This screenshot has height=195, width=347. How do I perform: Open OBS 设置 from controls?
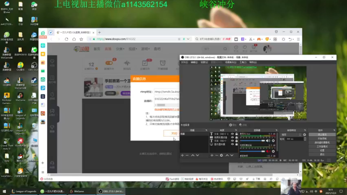322,150
